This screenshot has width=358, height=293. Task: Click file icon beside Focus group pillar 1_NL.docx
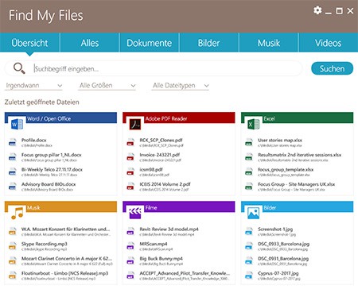pos(13,157)
